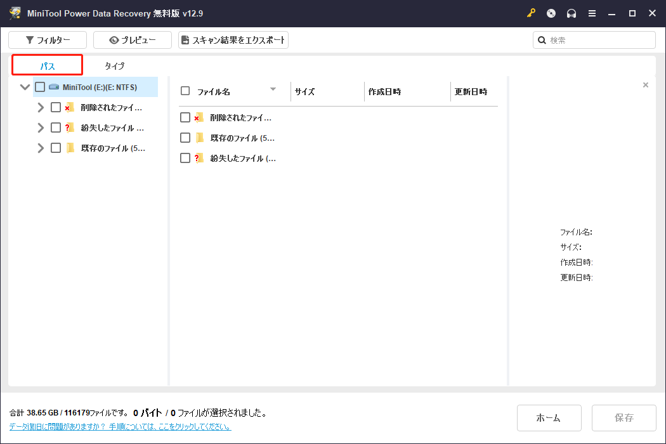The image size is (666, 444).
Task: Click deleted files folder icon in tree
Action: tap(70, 107)
